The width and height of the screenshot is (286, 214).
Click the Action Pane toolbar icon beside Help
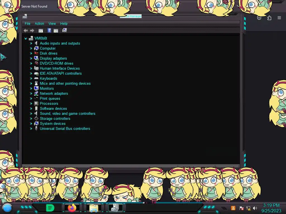[x=56, y=31]
